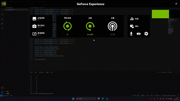The width and height of the screenshot is (180, 101).
Task: Open Visual Studio Code from the taskbar
Action: pos(107,99)
